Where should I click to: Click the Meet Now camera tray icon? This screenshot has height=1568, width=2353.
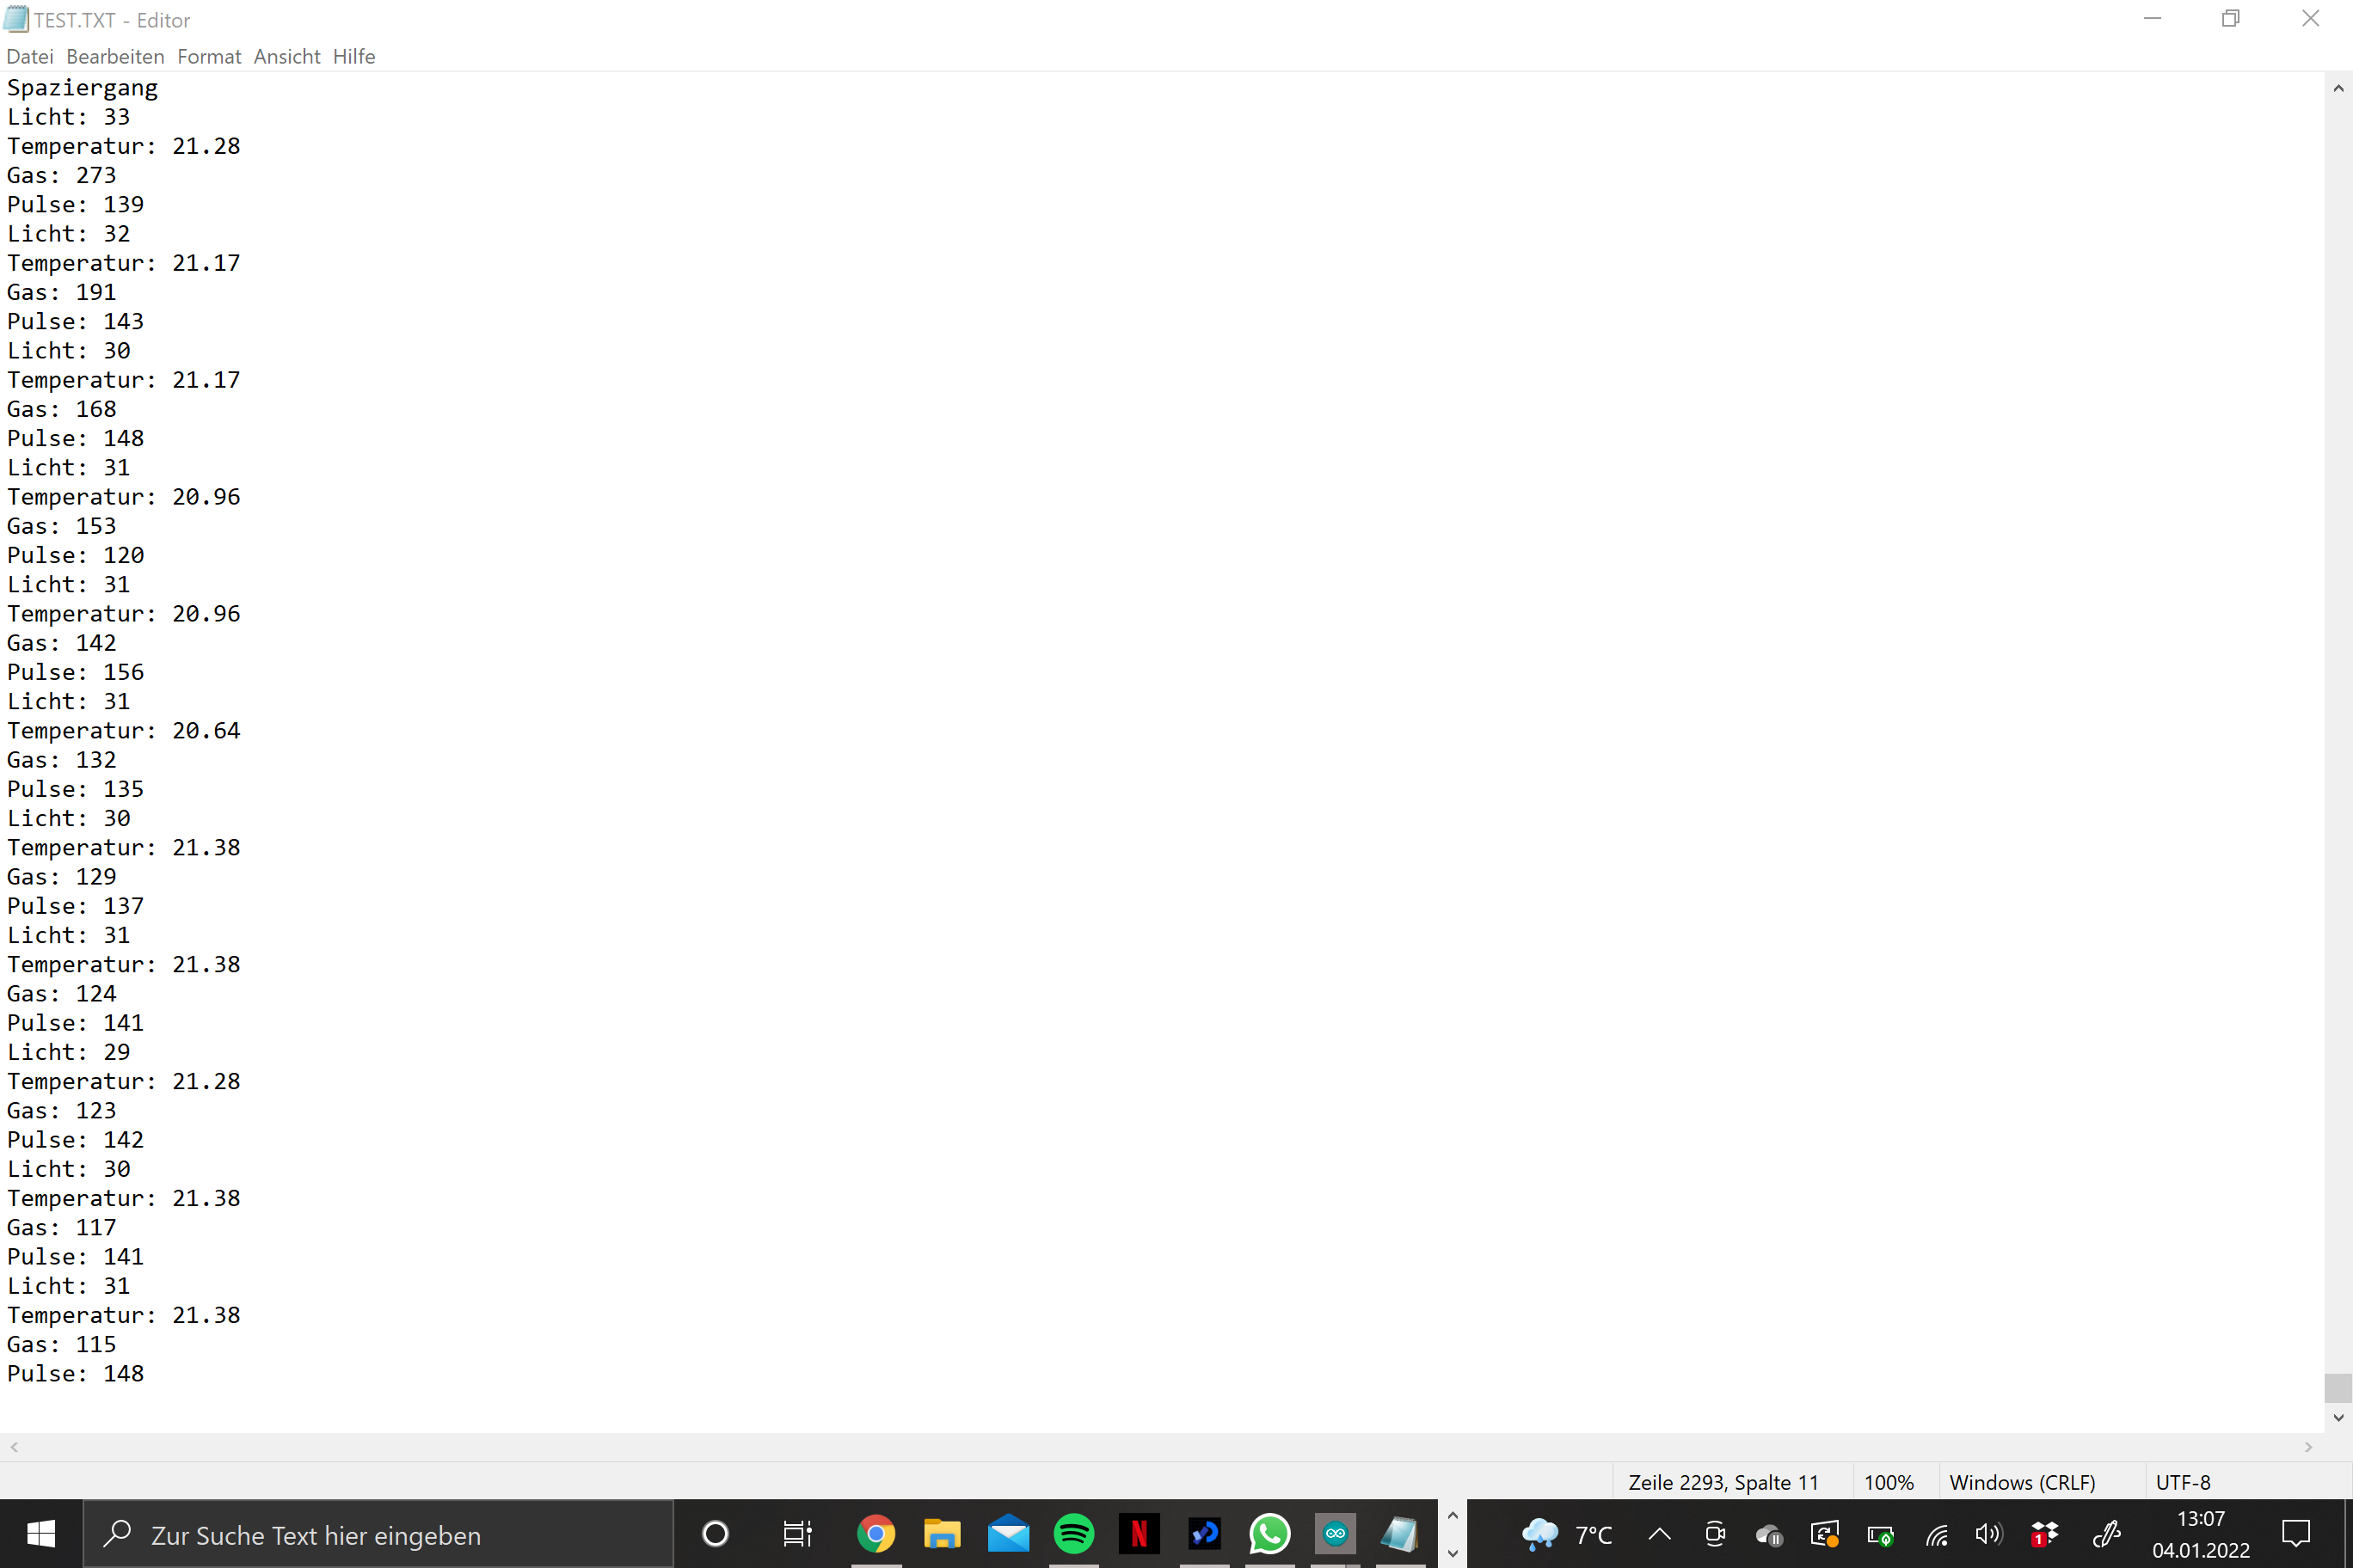click(1715, 1534)
